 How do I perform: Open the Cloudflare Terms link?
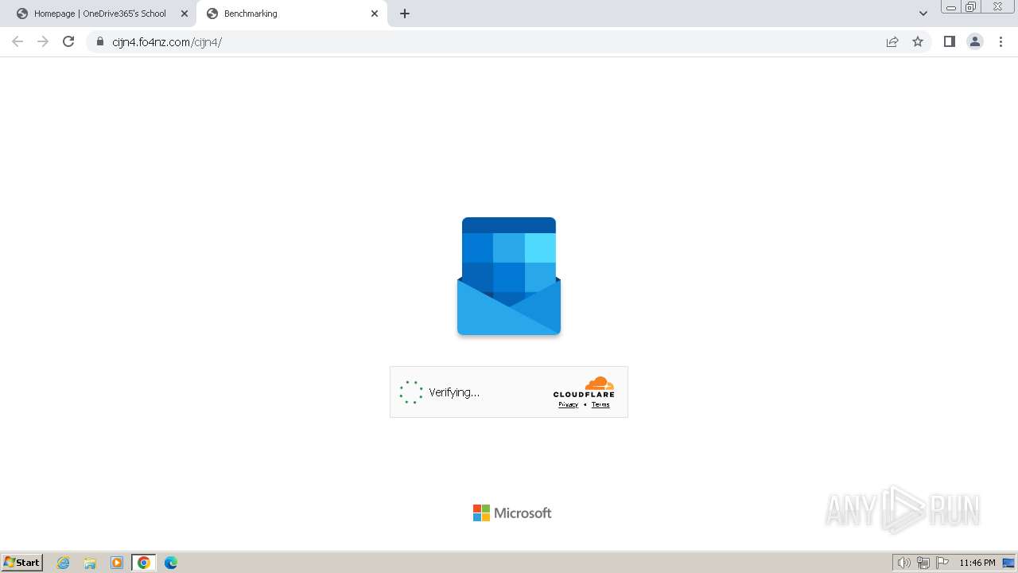click(x=600, y=404)
